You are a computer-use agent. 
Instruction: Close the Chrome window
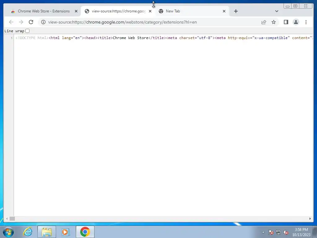(x=306, y=6)
